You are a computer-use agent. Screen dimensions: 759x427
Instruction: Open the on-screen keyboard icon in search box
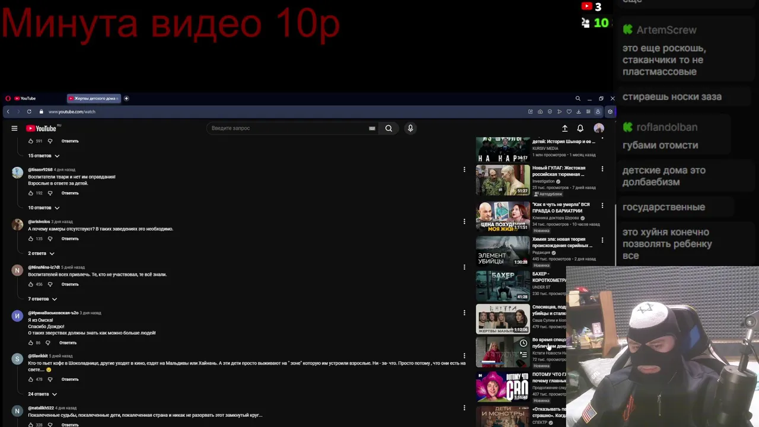(x=372, y=128)
